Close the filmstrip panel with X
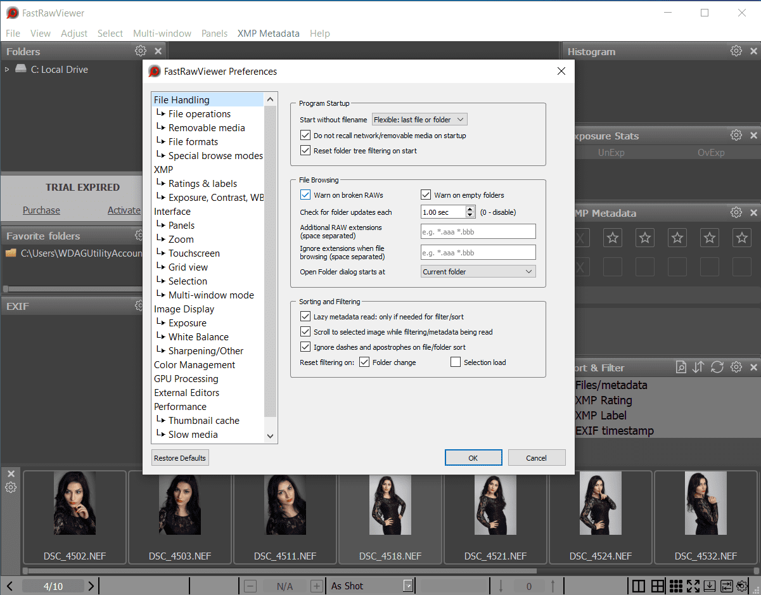 click(x=11, y=474)
